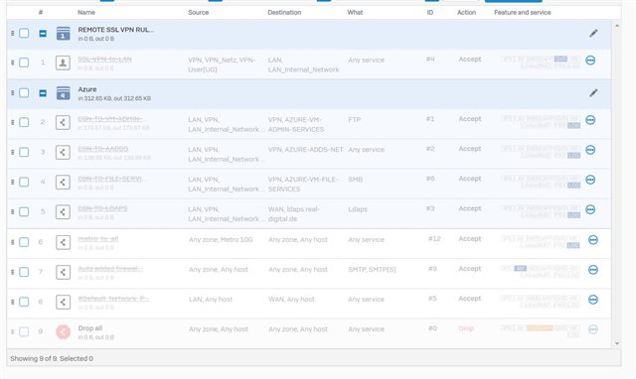Click Any zone, Metro 10G source cell
This screenshot has height=379, width=636.
click(x=221, y=240)
